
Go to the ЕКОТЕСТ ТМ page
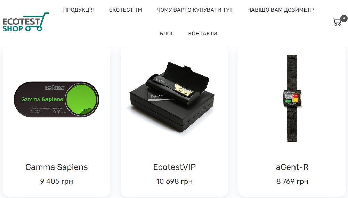[x=126, y=10]
